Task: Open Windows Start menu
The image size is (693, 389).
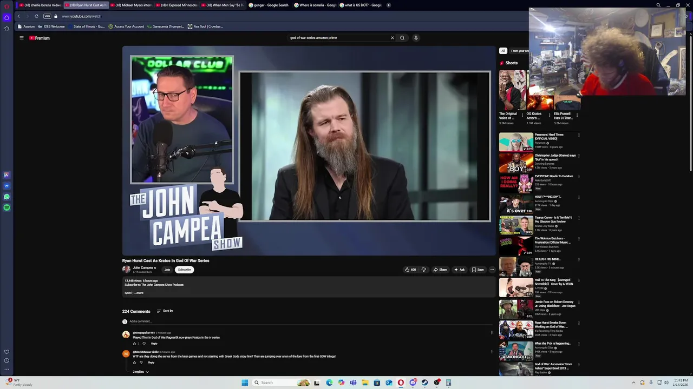Action: click(x=245, y=383)
